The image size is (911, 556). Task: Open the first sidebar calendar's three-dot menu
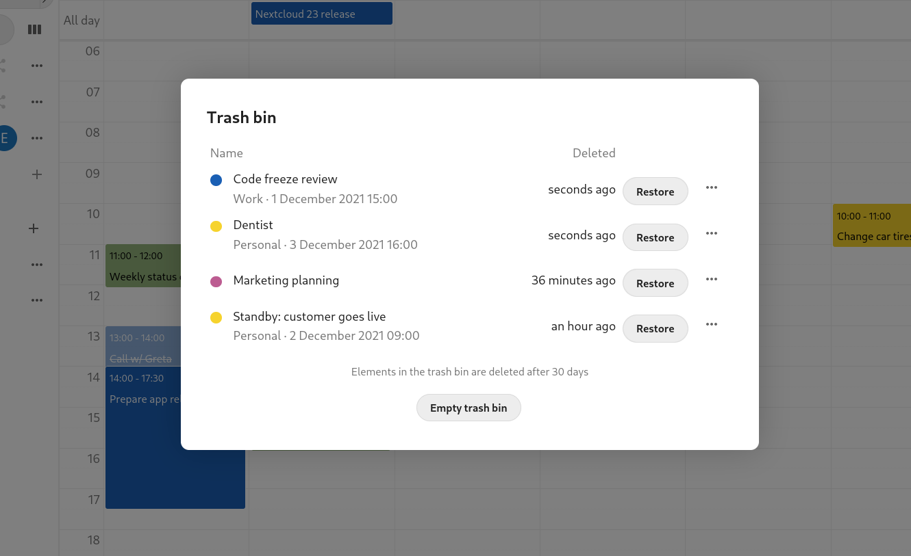tap(37, 65)
